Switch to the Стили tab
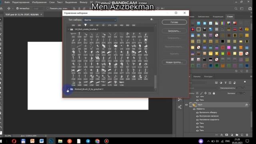The height and width of the screenshot is (144, 256). point(230,16)
